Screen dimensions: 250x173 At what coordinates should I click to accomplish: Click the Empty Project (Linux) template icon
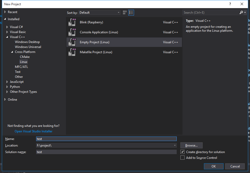[x=72, y=42]
